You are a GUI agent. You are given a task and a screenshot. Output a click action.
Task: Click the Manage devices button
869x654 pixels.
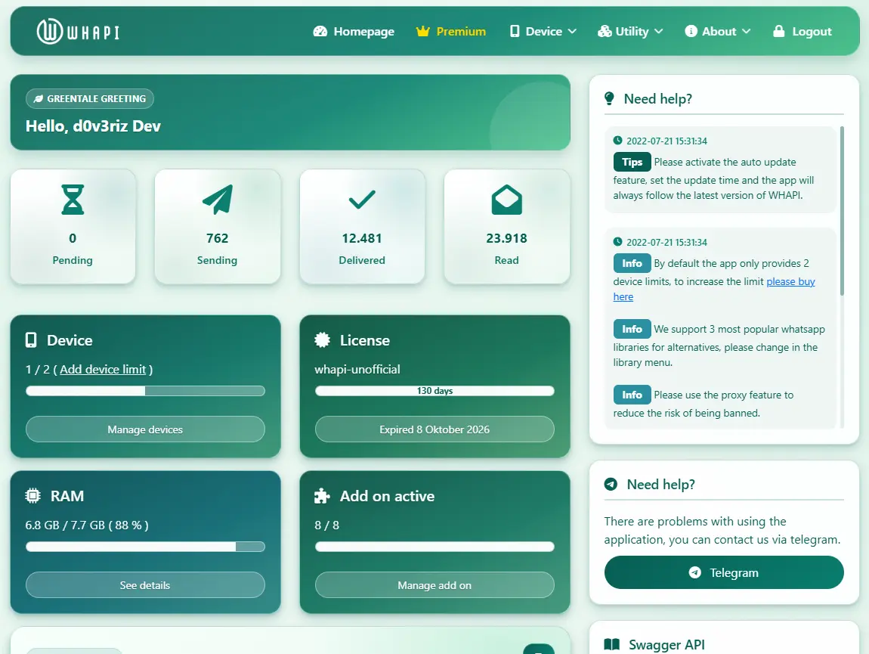click(x=145, y=429)
